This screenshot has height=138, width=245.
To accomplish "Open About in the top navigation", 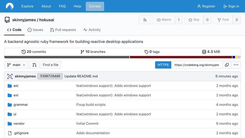I will (46, 6).
